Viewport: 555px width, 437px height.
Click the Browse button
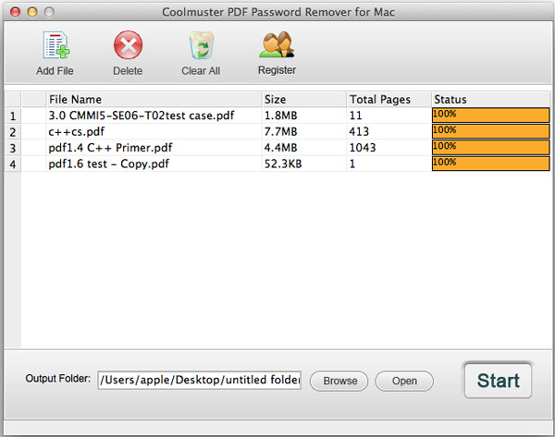coord(339,381)
